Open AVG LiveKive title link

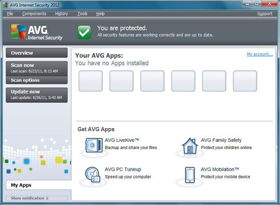coord(122,140)
